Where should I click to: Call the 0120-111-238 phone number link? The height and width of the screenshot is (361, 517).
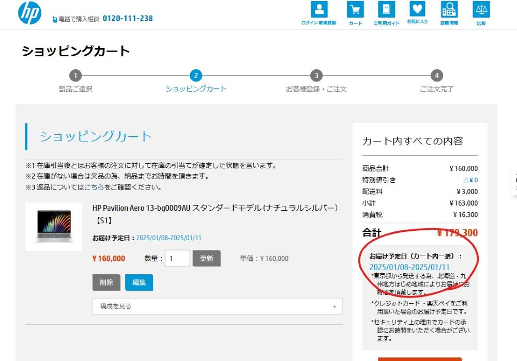pos(128,19)
